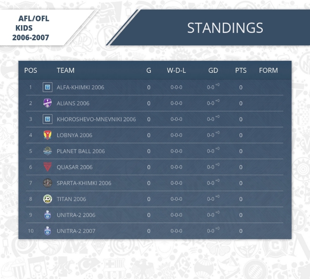Click the red Quasar 2006 triangle logo
The width and height of the screenshot is (310, 279).
click(x=47, y=167)
